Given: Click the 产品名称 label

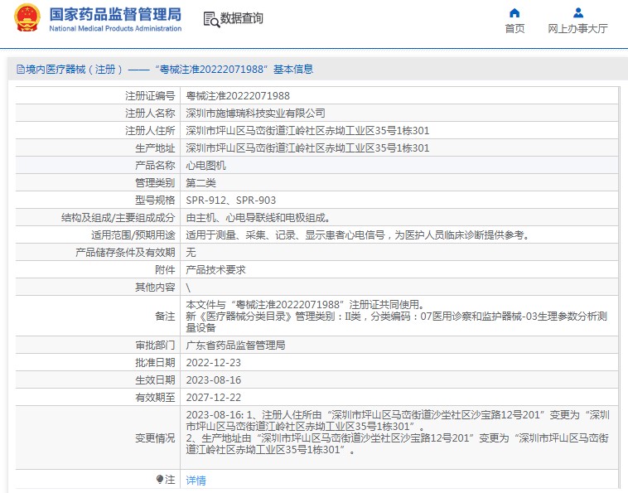Looking at the screenshot, I should tap(155, 166).
